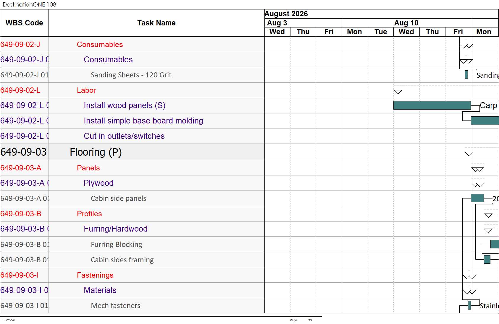This screenshot has width=499, height=324.
Task: Click the Panels summary marker in chart
Action: pyautogui.click(x=477, y=170)
